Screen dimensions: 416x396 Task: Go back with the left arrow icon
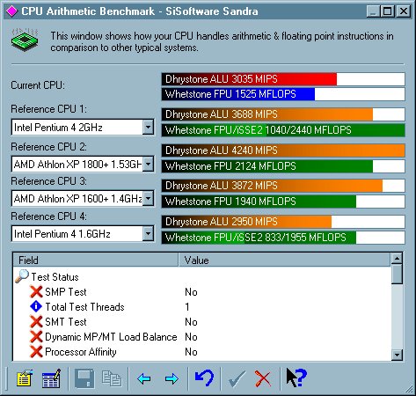coord(144,378)
